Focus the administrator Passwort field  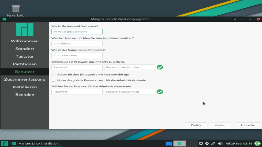click(77, 92)
